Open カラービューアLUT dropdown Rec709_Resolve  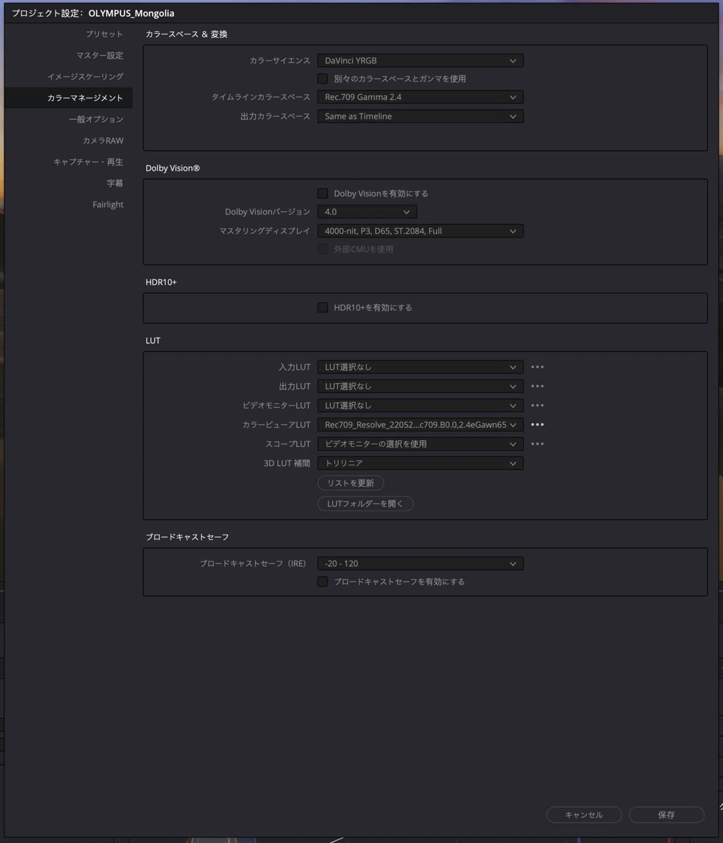420,425
